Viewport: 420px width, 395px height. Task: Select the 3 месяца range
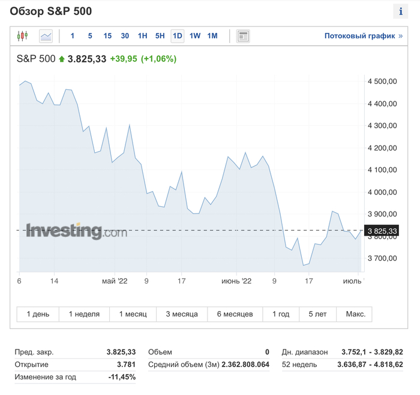pyautogui.click(x=182, y=314)
